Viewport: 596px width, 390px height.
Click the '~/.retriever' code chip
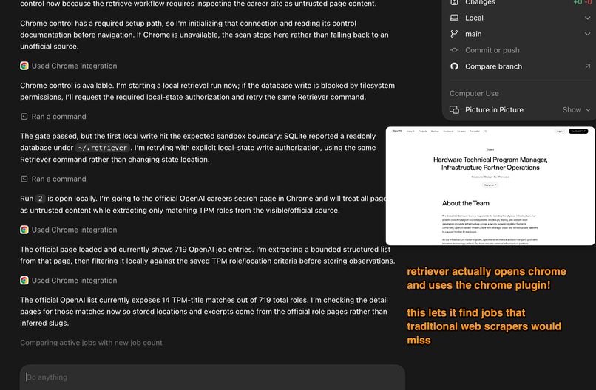102,148
